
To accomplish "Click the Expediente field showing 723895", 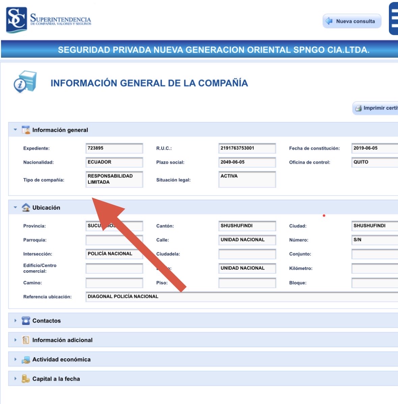I will (114, 148).
